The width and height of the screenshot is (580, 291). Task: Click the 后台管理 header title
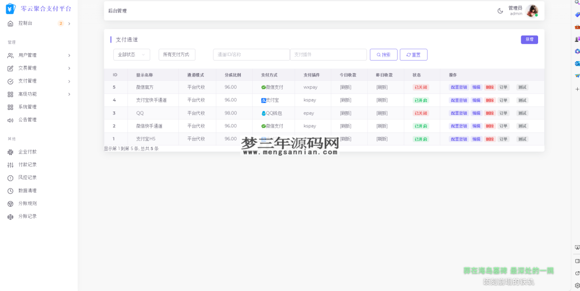click(117, 11)
